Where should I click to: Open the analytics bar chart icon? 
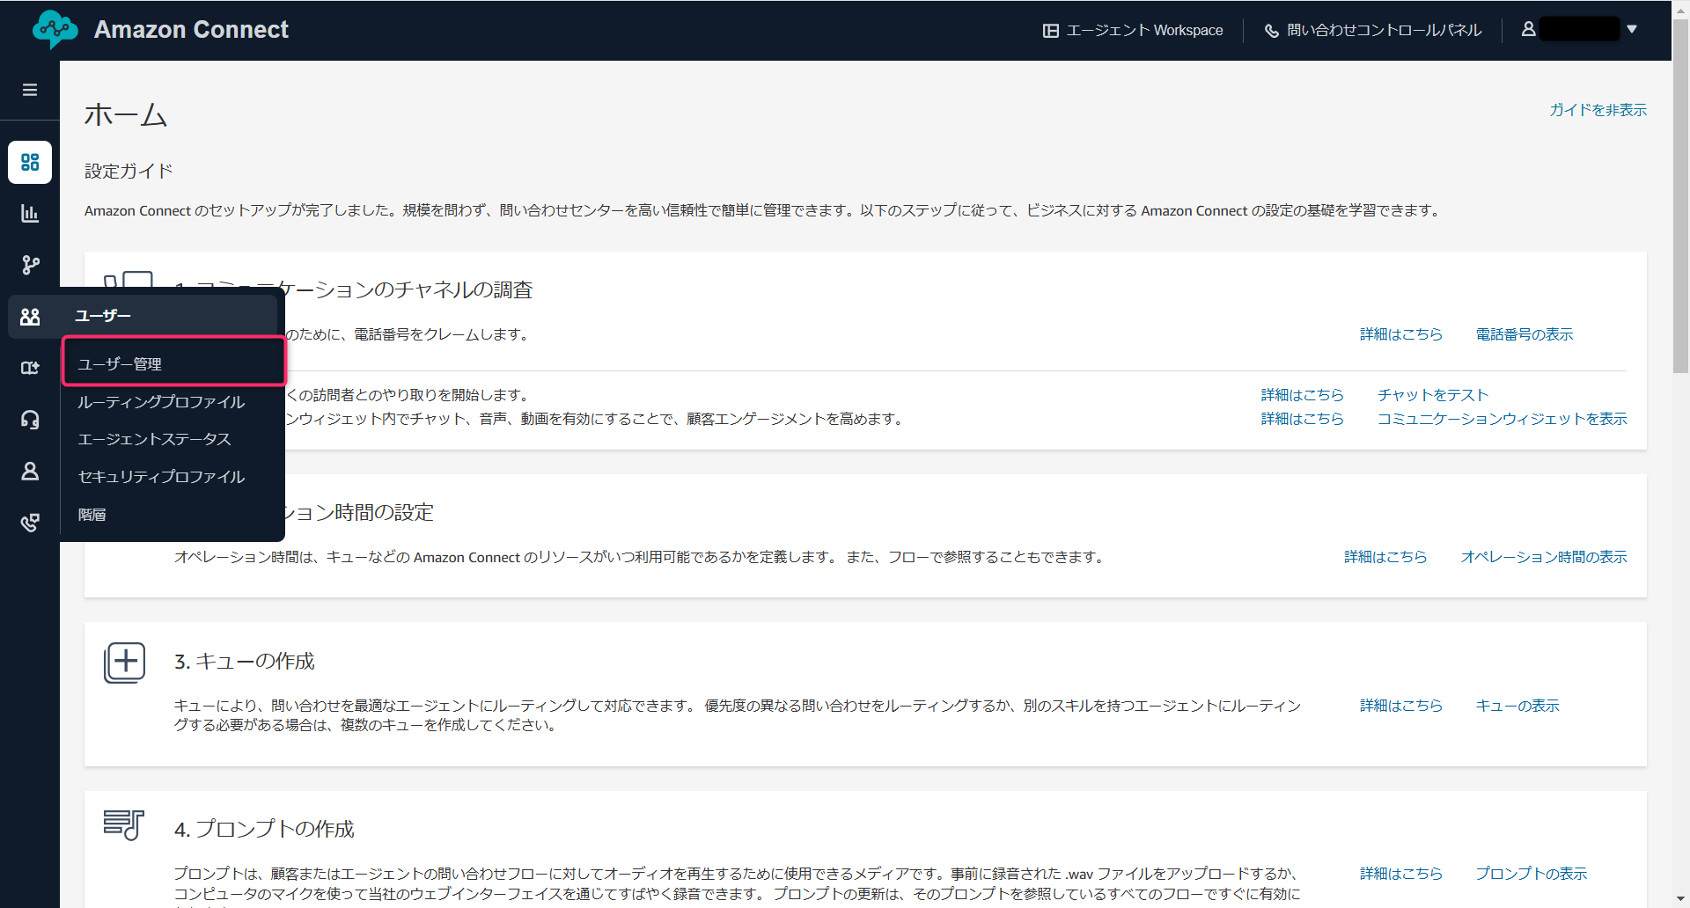click(30, 214)
